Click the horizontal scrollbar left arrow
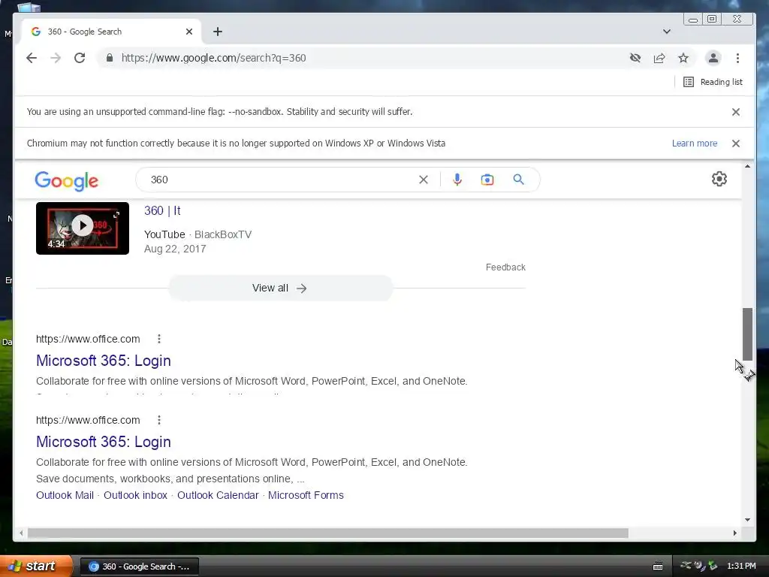Screen dimensions: 769x577 [x=20, y=533]
